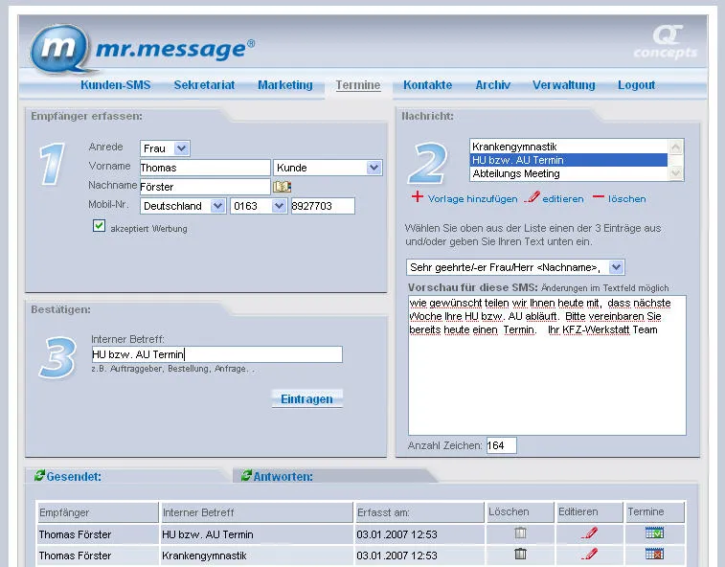Click the Vorname field containing Thomas

205,168
